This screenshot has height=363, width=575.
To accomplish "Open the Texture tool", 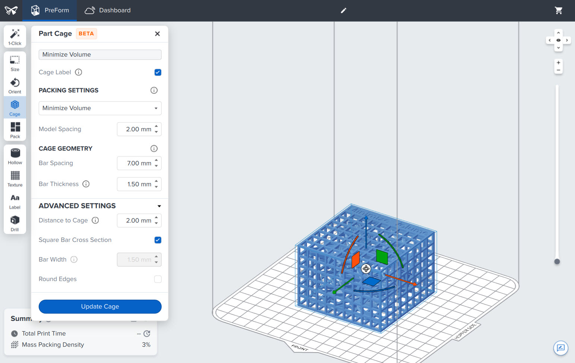I will 15,178.
